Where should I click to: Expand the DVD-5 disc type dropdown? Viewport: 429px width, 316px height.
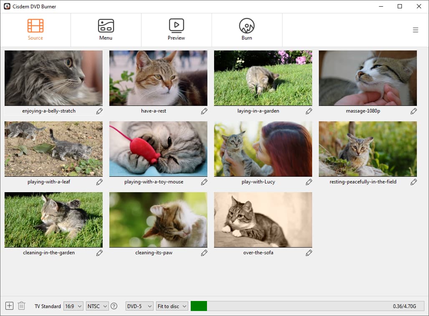pos(139,306)
